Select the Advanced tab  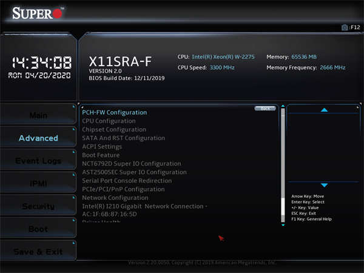pos(38,138)
